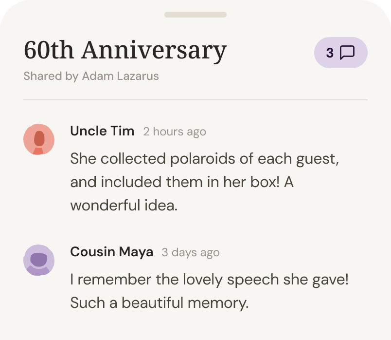Click the Cousin Maya name label
This screenshot has height=340, width=391.
(112, 252)
